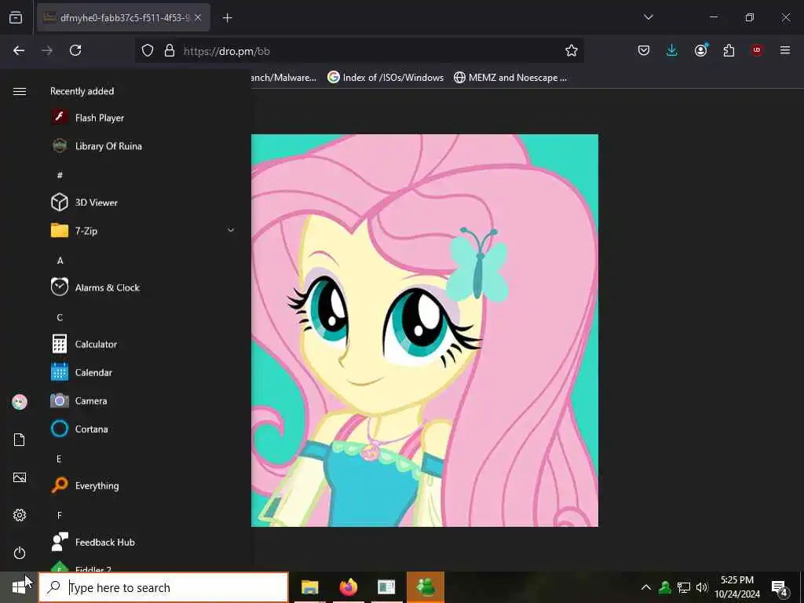Viewport: 804px width, 603px height.
Task: Focus the taskbar search box
Action: (163, 587)
